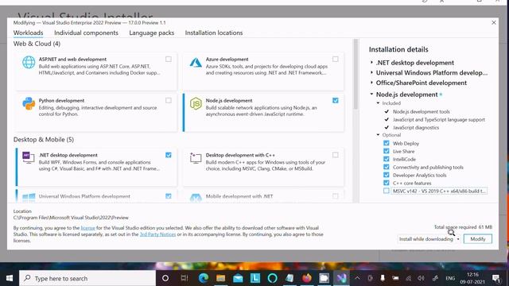
Task: Open File Explorer from the taskbar
Action: (x=221, y=278)
